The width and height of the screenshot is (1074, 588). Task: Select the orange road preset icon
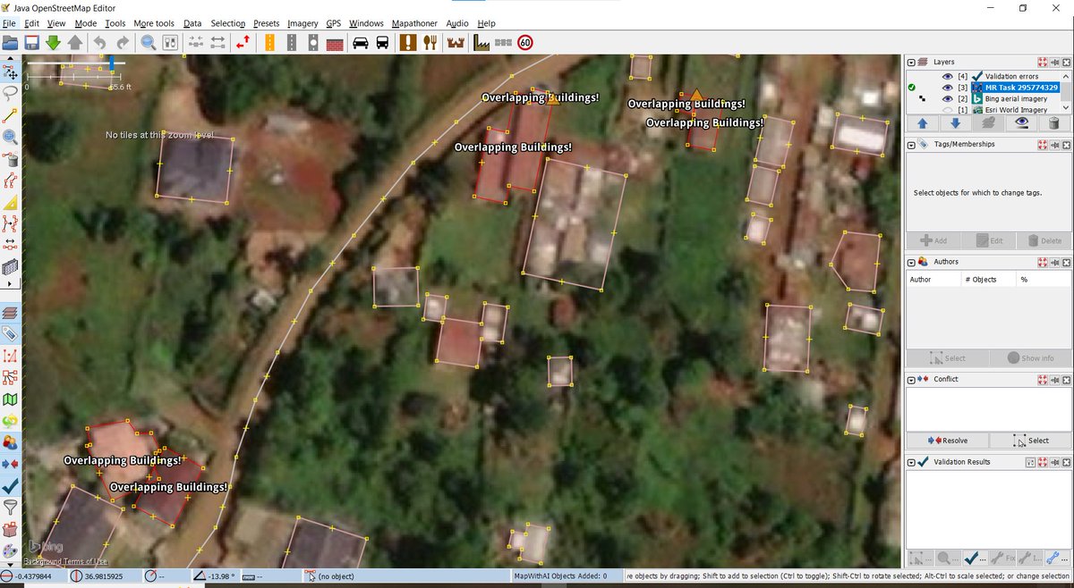268,42
